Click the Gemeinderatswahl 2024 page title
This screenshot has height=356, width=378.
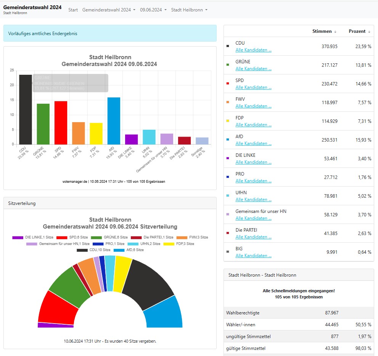coord(32,7)
